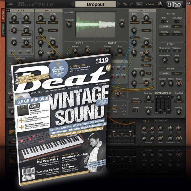Click the LFO 1 Wave knob
The width and height of the screenshot is (191, 191).
pyautogui.click(x=14, y=31)
